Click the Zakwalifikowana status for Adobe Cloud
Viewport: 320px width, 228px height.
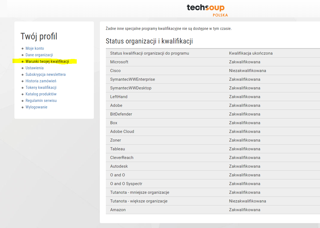coord(245,132)
